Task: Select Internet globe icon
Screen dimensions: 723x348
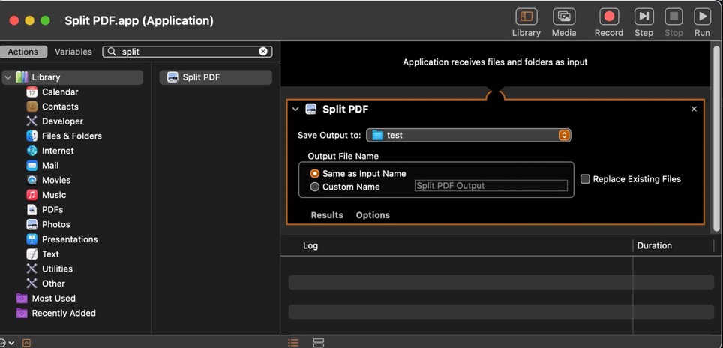Action: (x=31, y=151)
